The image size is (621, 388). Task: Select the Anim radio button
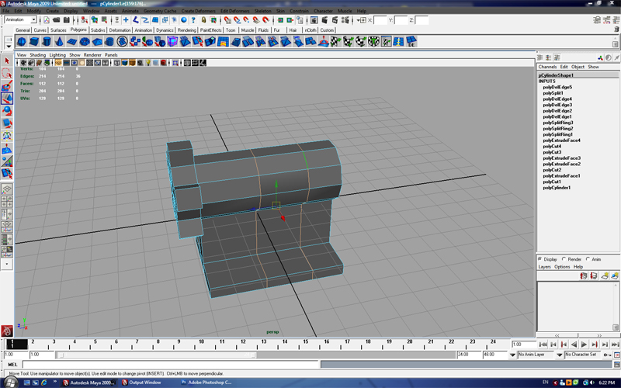click(x=588, y=259)
